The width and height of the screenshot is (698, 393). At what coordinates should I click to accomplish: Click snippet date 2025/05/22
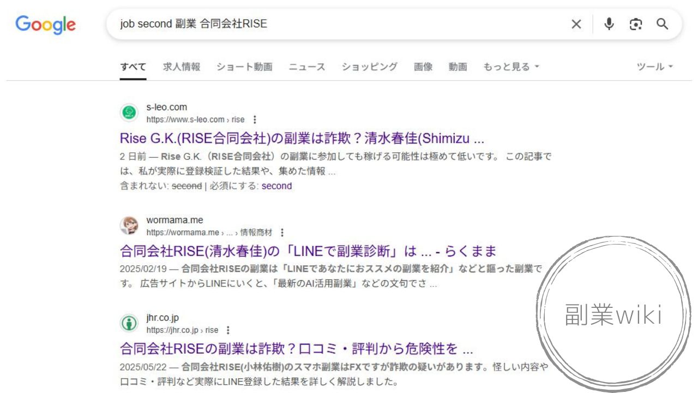pos(144,366)
